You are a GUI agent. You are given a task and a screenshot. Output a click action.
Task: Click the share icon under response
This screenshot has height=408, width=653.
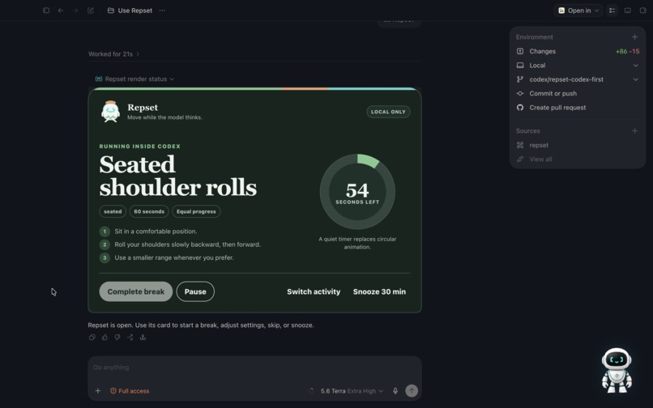point(130,338)
